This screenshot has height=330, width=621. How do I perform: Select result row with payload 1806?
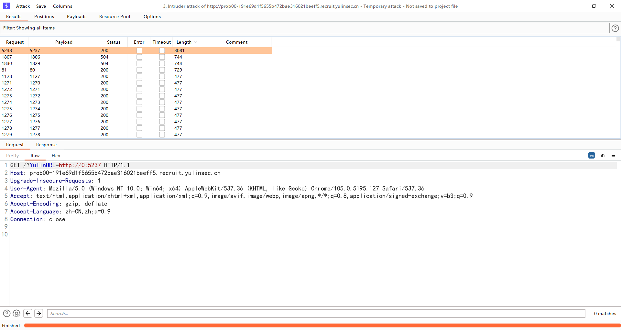coord(136,57)
